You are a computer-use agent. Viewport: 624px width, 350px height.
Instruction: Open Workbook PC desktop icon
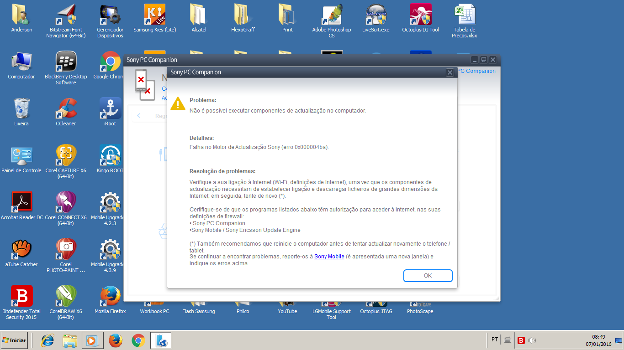154,309
